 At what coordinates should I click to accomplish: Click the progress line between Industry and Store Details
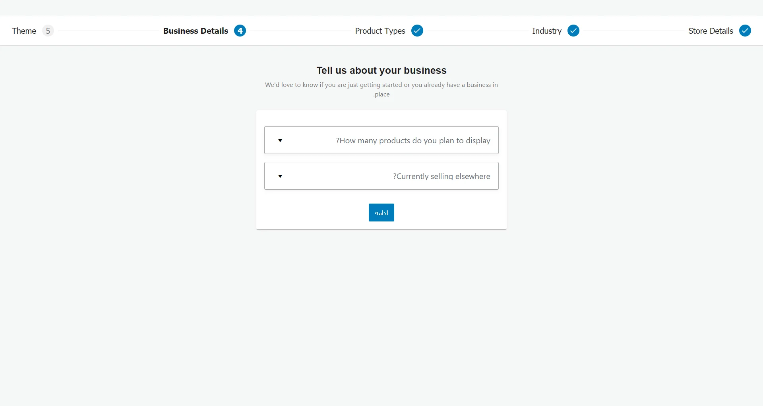click(634, 31)
